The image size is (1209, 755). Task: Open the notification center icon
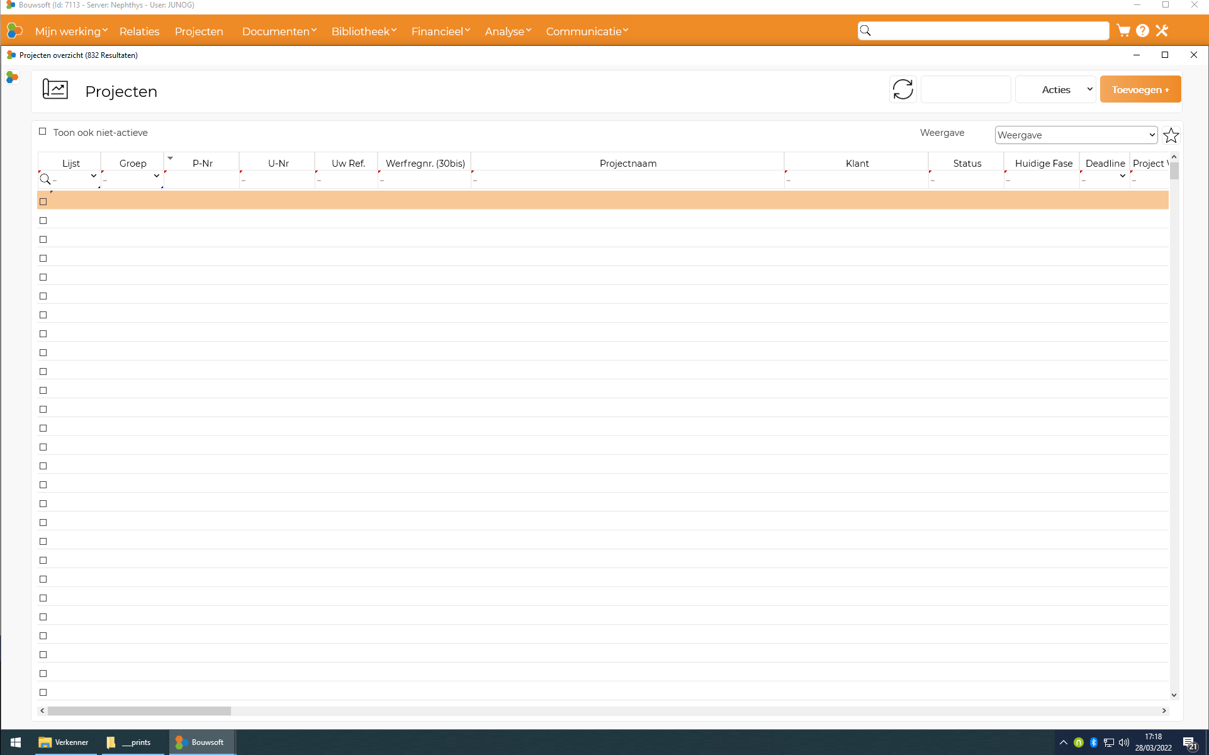1189,743
